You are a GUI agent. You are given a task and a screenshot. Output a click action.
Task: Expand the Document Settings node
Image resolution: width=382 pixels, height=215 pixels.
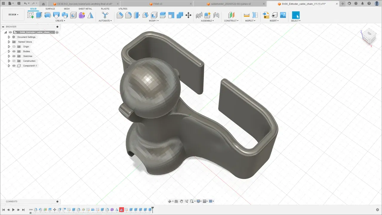(x=9, y=37)
